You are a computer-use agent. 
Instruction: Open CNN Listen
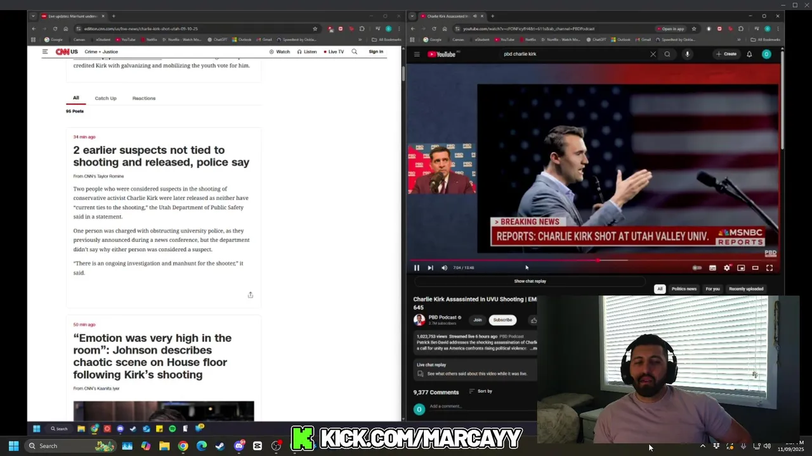click(x=307, y=52)
